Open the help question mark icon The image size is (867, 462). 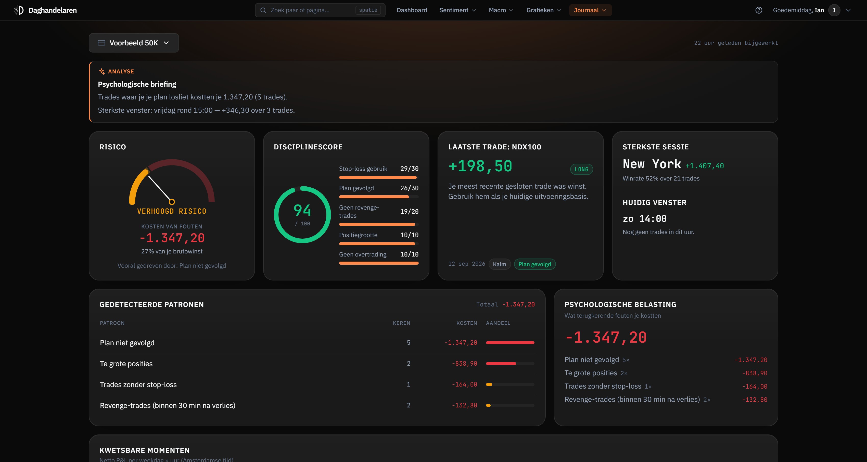(759, 10)
